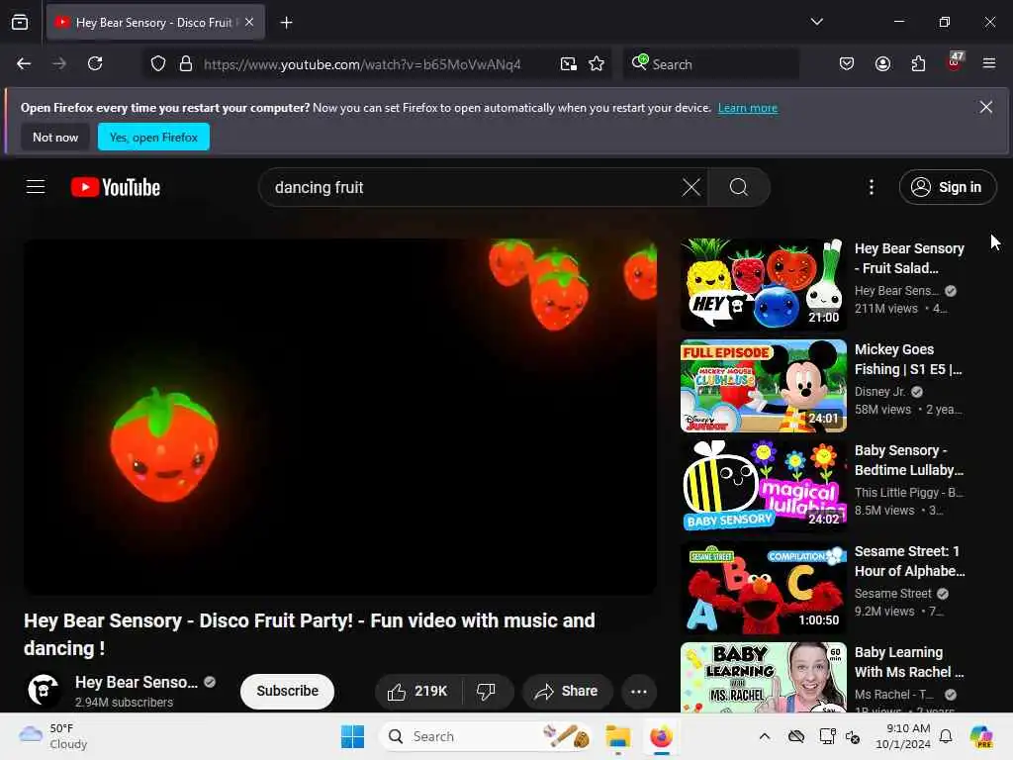Expand the list all tabs chevron
The height and width of the screenshot is (760, 1013).
click(816, 22)
